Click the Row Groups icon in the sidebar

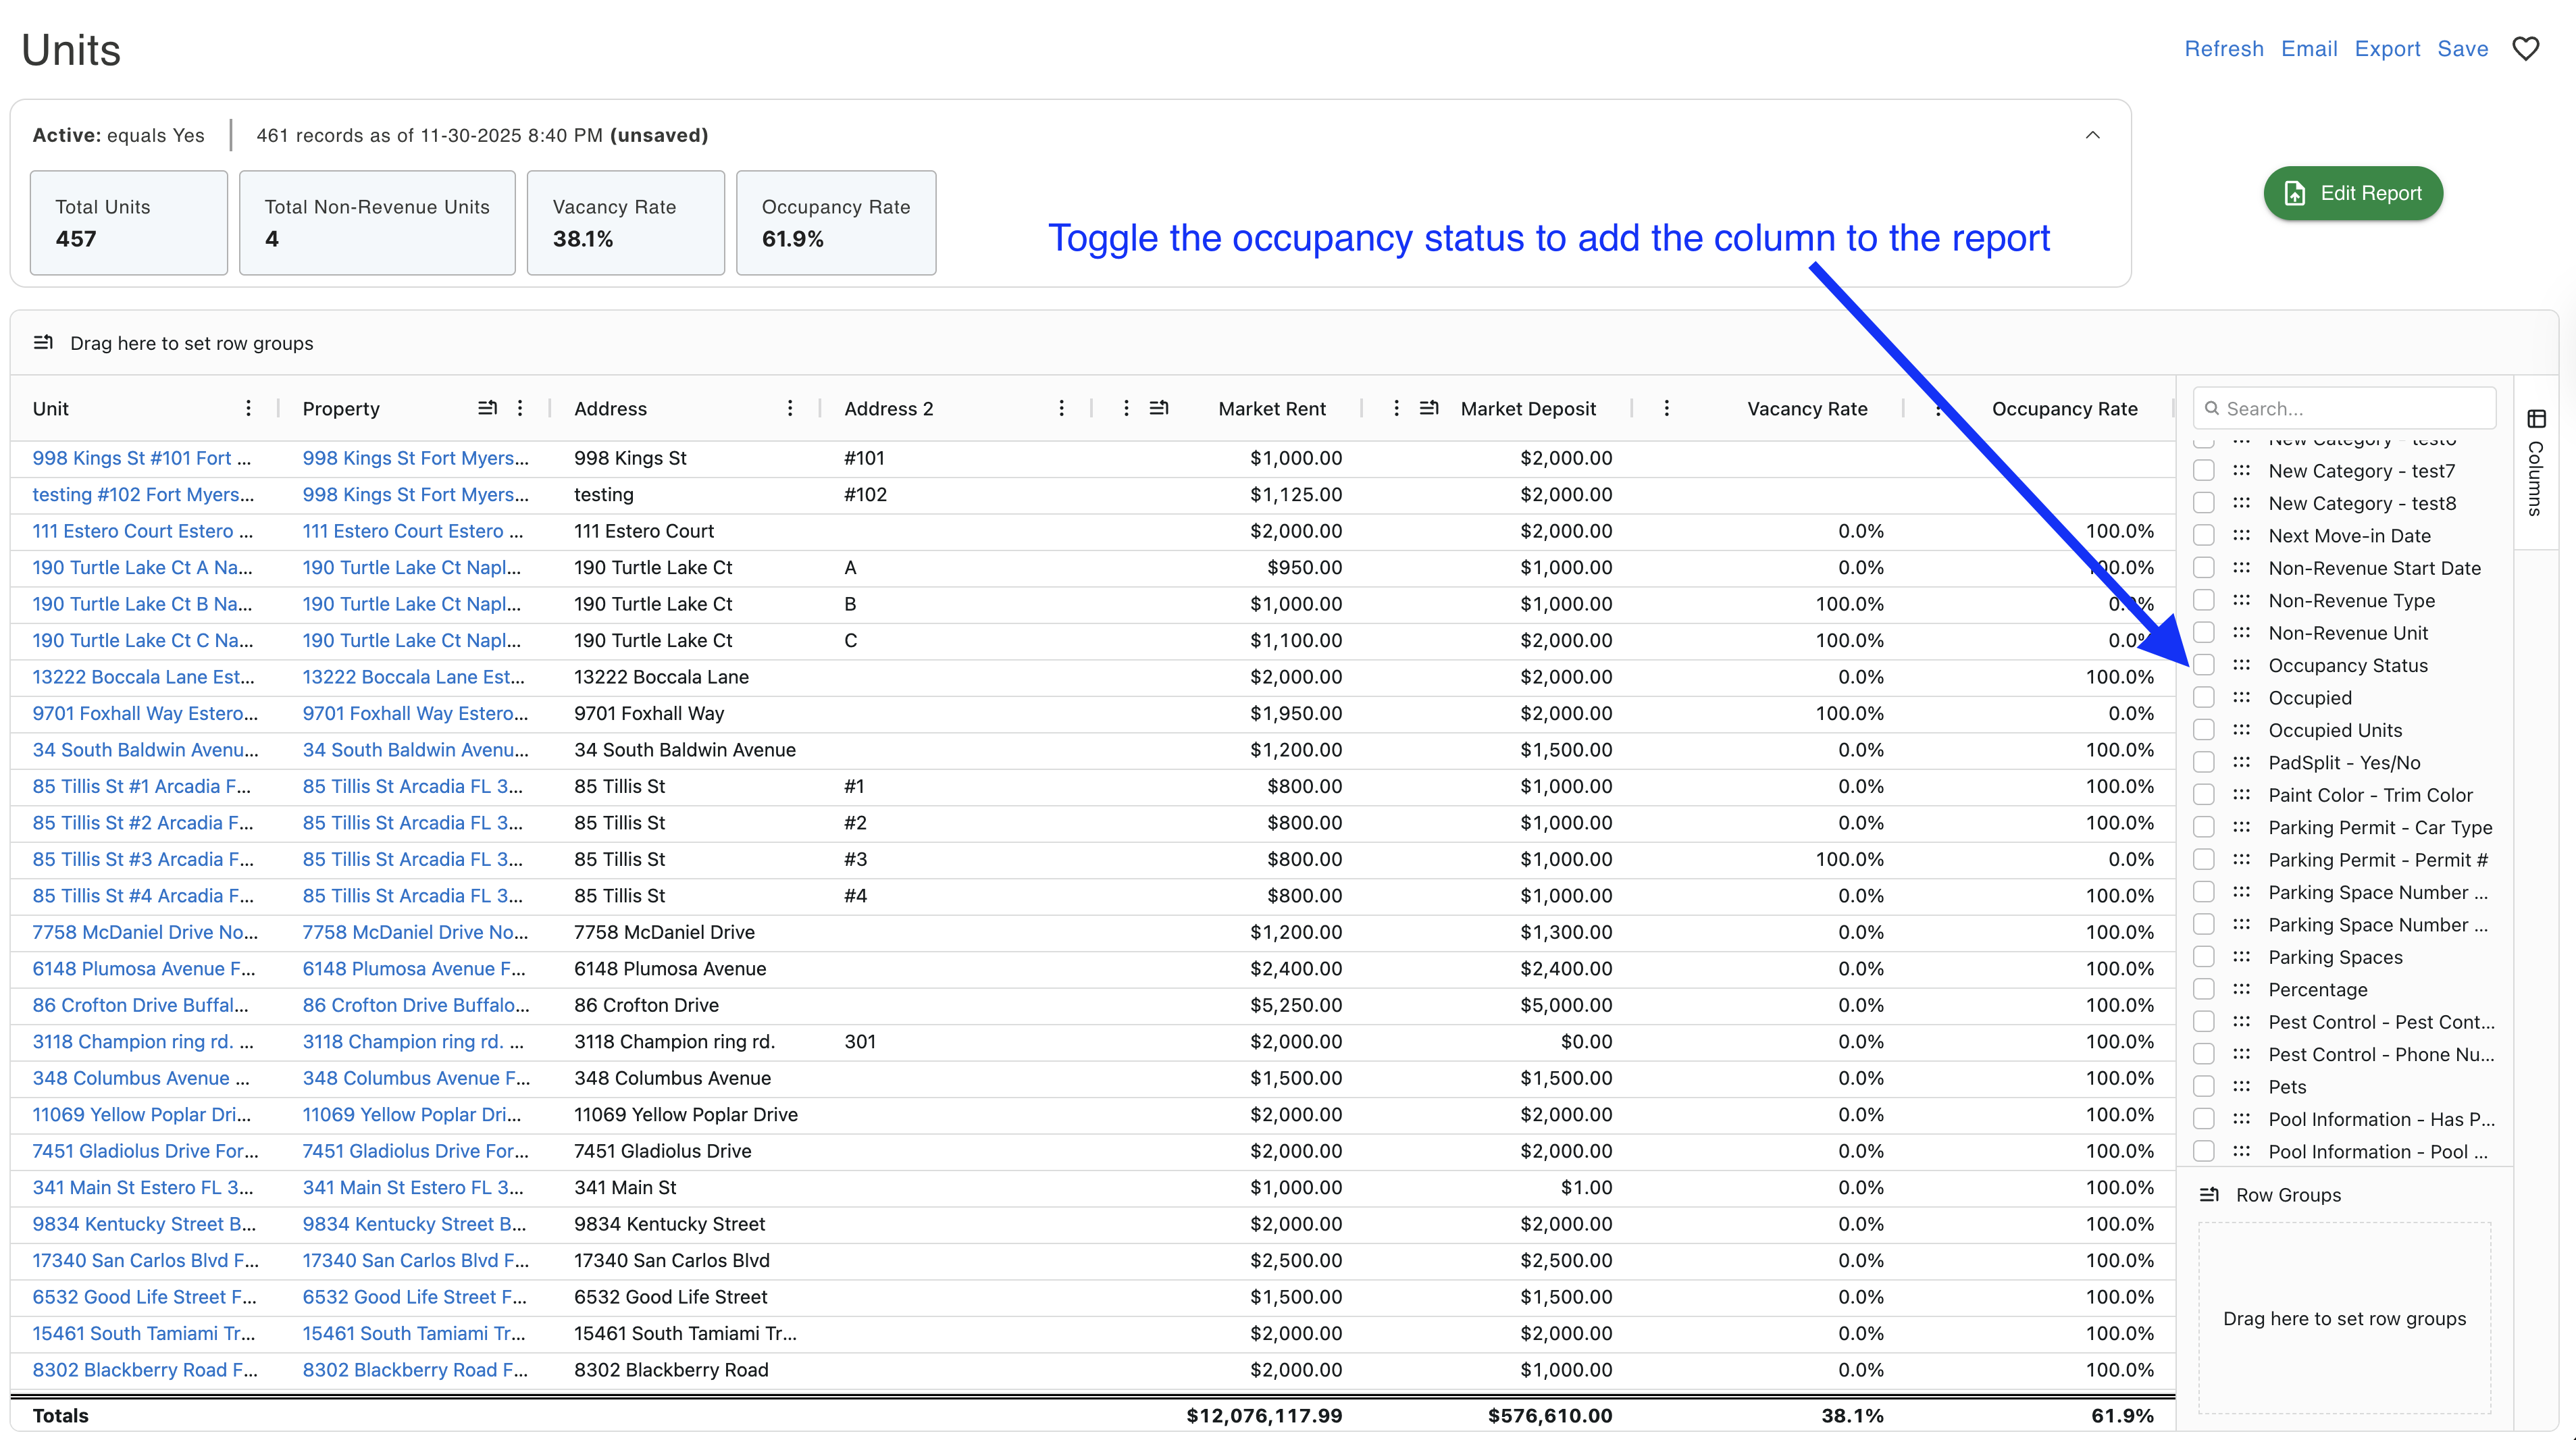(x=2210, y=1195)
